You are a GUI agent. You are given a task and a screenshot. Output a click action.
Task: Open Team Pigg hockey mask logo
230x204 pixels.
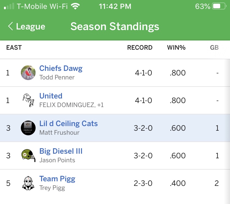coord(28,183)
